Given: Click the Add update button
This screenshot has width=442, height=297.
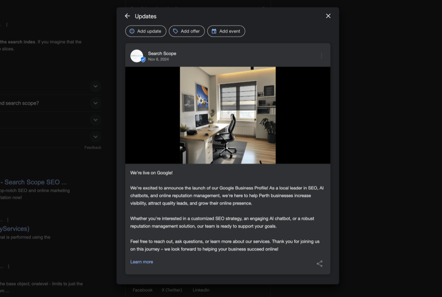Looking at the screenshot, I should (x=146, y=31).
